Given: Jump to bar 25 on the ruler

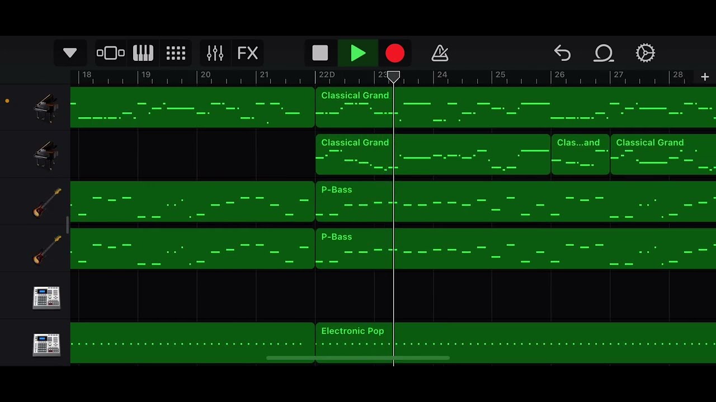Looking at the screenshot, I should (500, 75).
